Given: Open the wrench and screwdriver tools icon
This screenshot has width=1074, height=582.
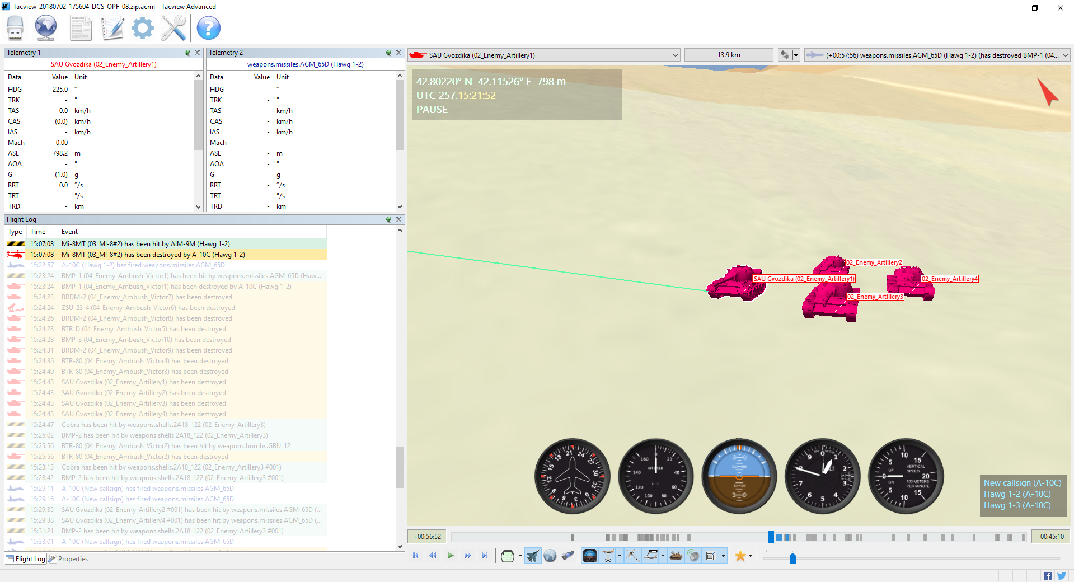Looking at the screenshot, I should 173,28.
